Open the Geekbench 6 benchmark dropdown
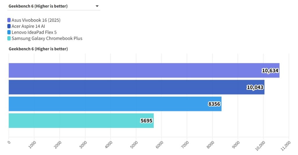This screenshot has width=298, height=155. click(54, 6)
